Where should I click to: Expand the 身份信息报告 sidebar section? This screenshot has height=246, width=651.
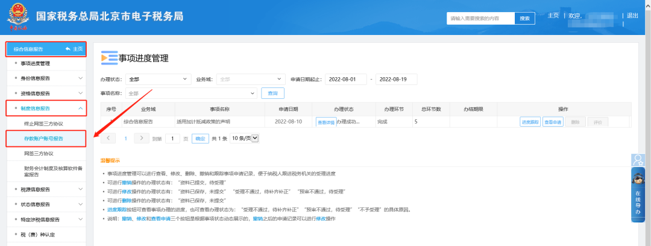point(80,78)
